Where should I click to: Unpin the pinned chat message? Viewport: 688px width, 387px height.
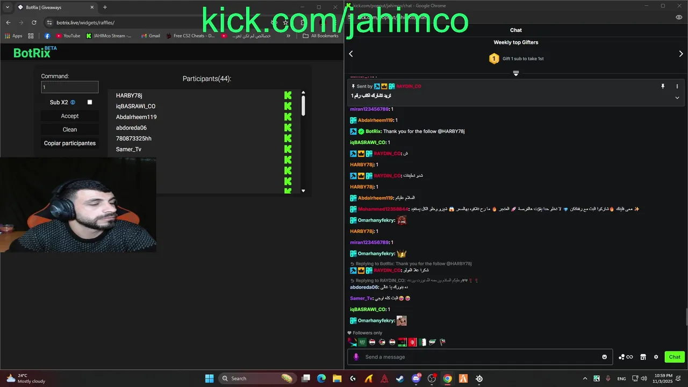(x=663, y=86)
